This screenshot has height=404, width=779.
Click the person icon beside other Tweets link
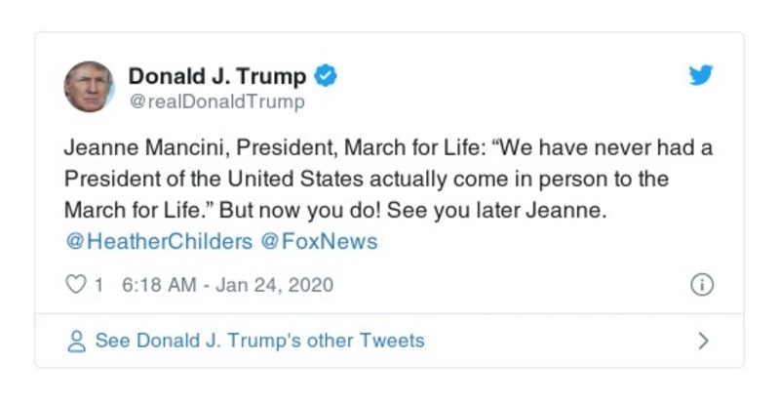(76, 342)
